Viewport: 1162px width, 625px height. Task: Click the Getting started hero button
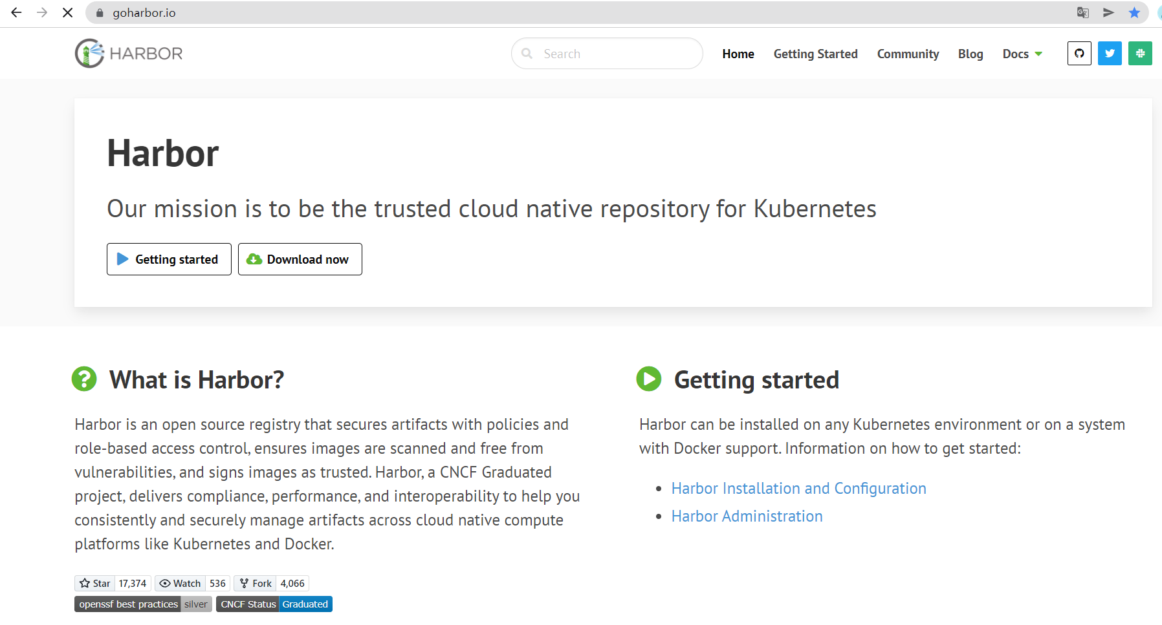[x=169, y=259]
